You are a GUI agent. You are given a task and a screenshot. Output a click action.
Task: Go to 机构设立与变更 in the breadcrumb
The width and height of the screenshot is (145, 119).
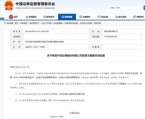pyautogui.click(x=86, y=23)
